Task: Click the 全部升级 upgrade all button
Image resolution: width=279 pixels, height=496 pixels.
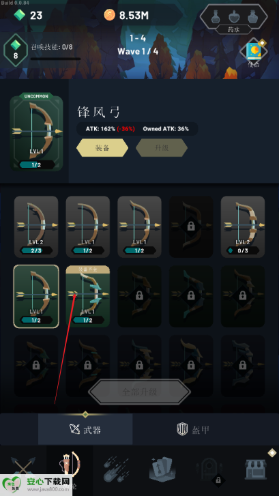Action: tap(139, 392)
